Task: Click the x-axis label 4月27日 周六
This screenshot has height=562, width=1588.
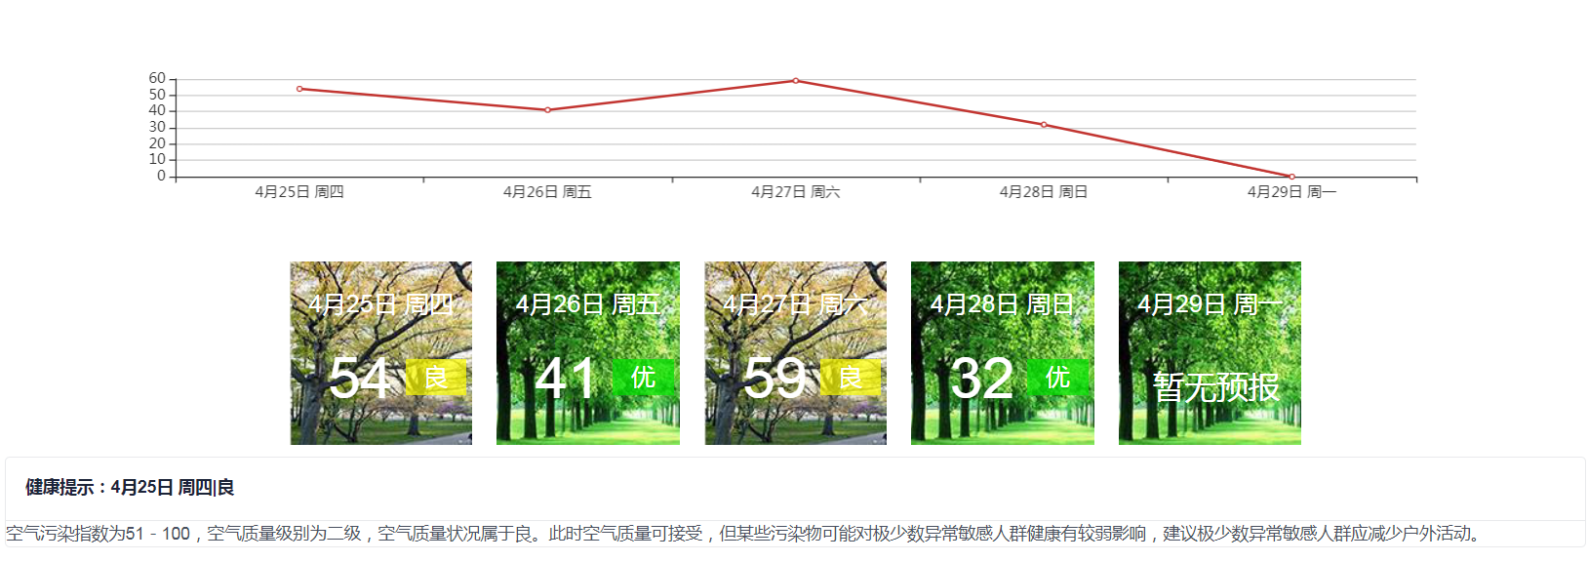Action: [796, 192]
